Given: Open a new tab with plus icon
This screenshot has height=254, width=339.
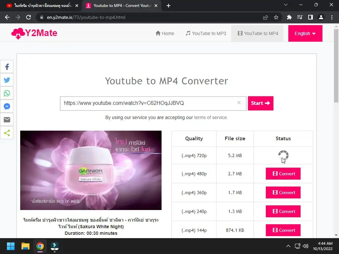Looking at the screenshot, I should point(169,6).
